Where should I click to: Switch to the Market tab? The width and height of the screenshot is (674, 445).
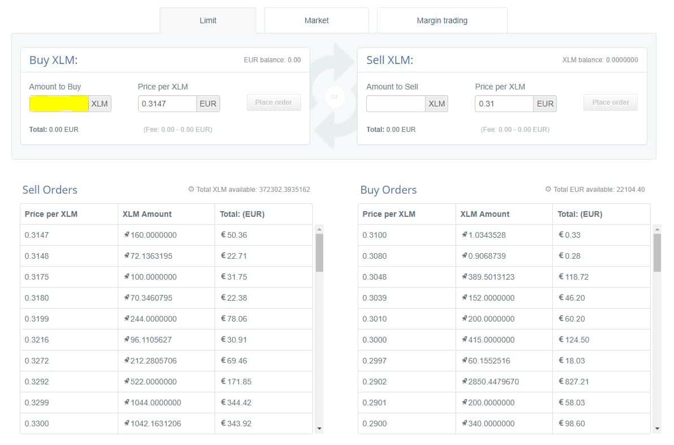point(316,20)
